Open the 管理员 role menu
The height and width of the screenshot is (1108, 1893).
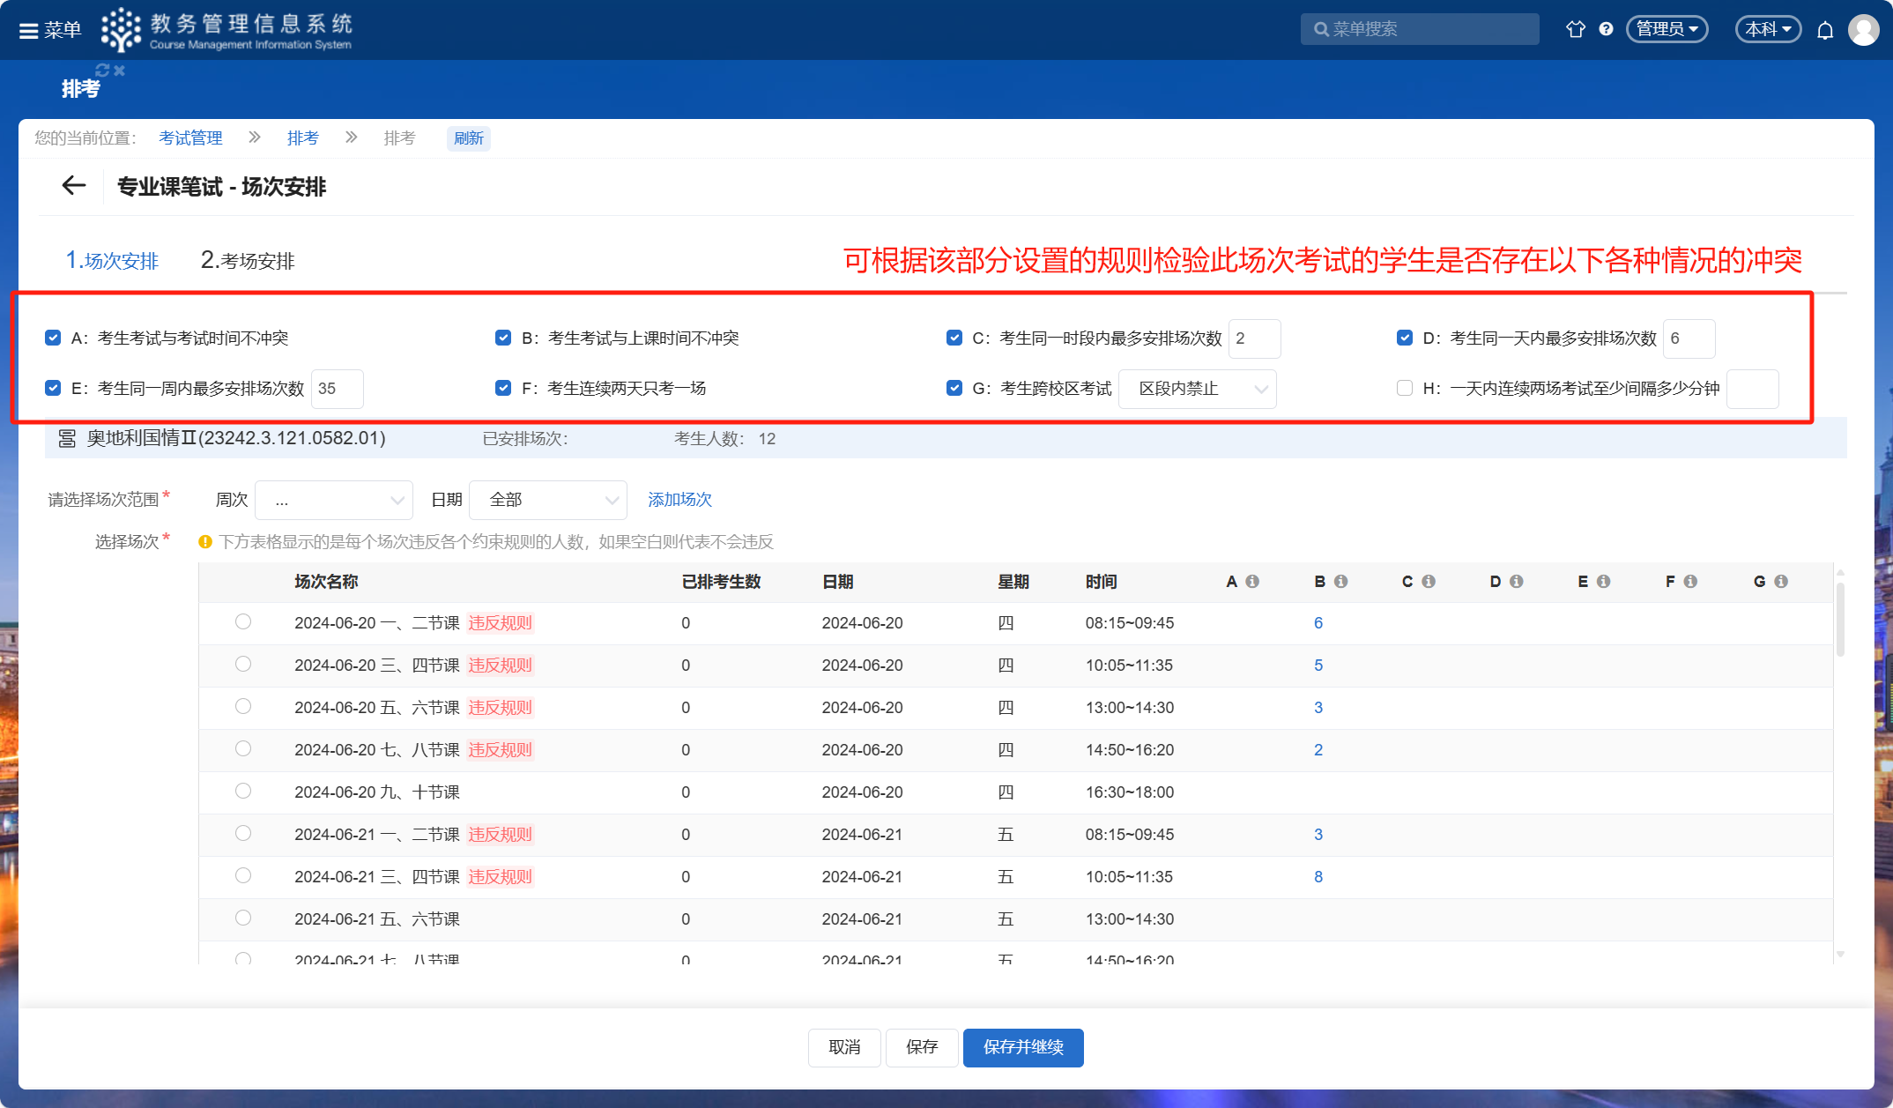[x=1667, y=29]
